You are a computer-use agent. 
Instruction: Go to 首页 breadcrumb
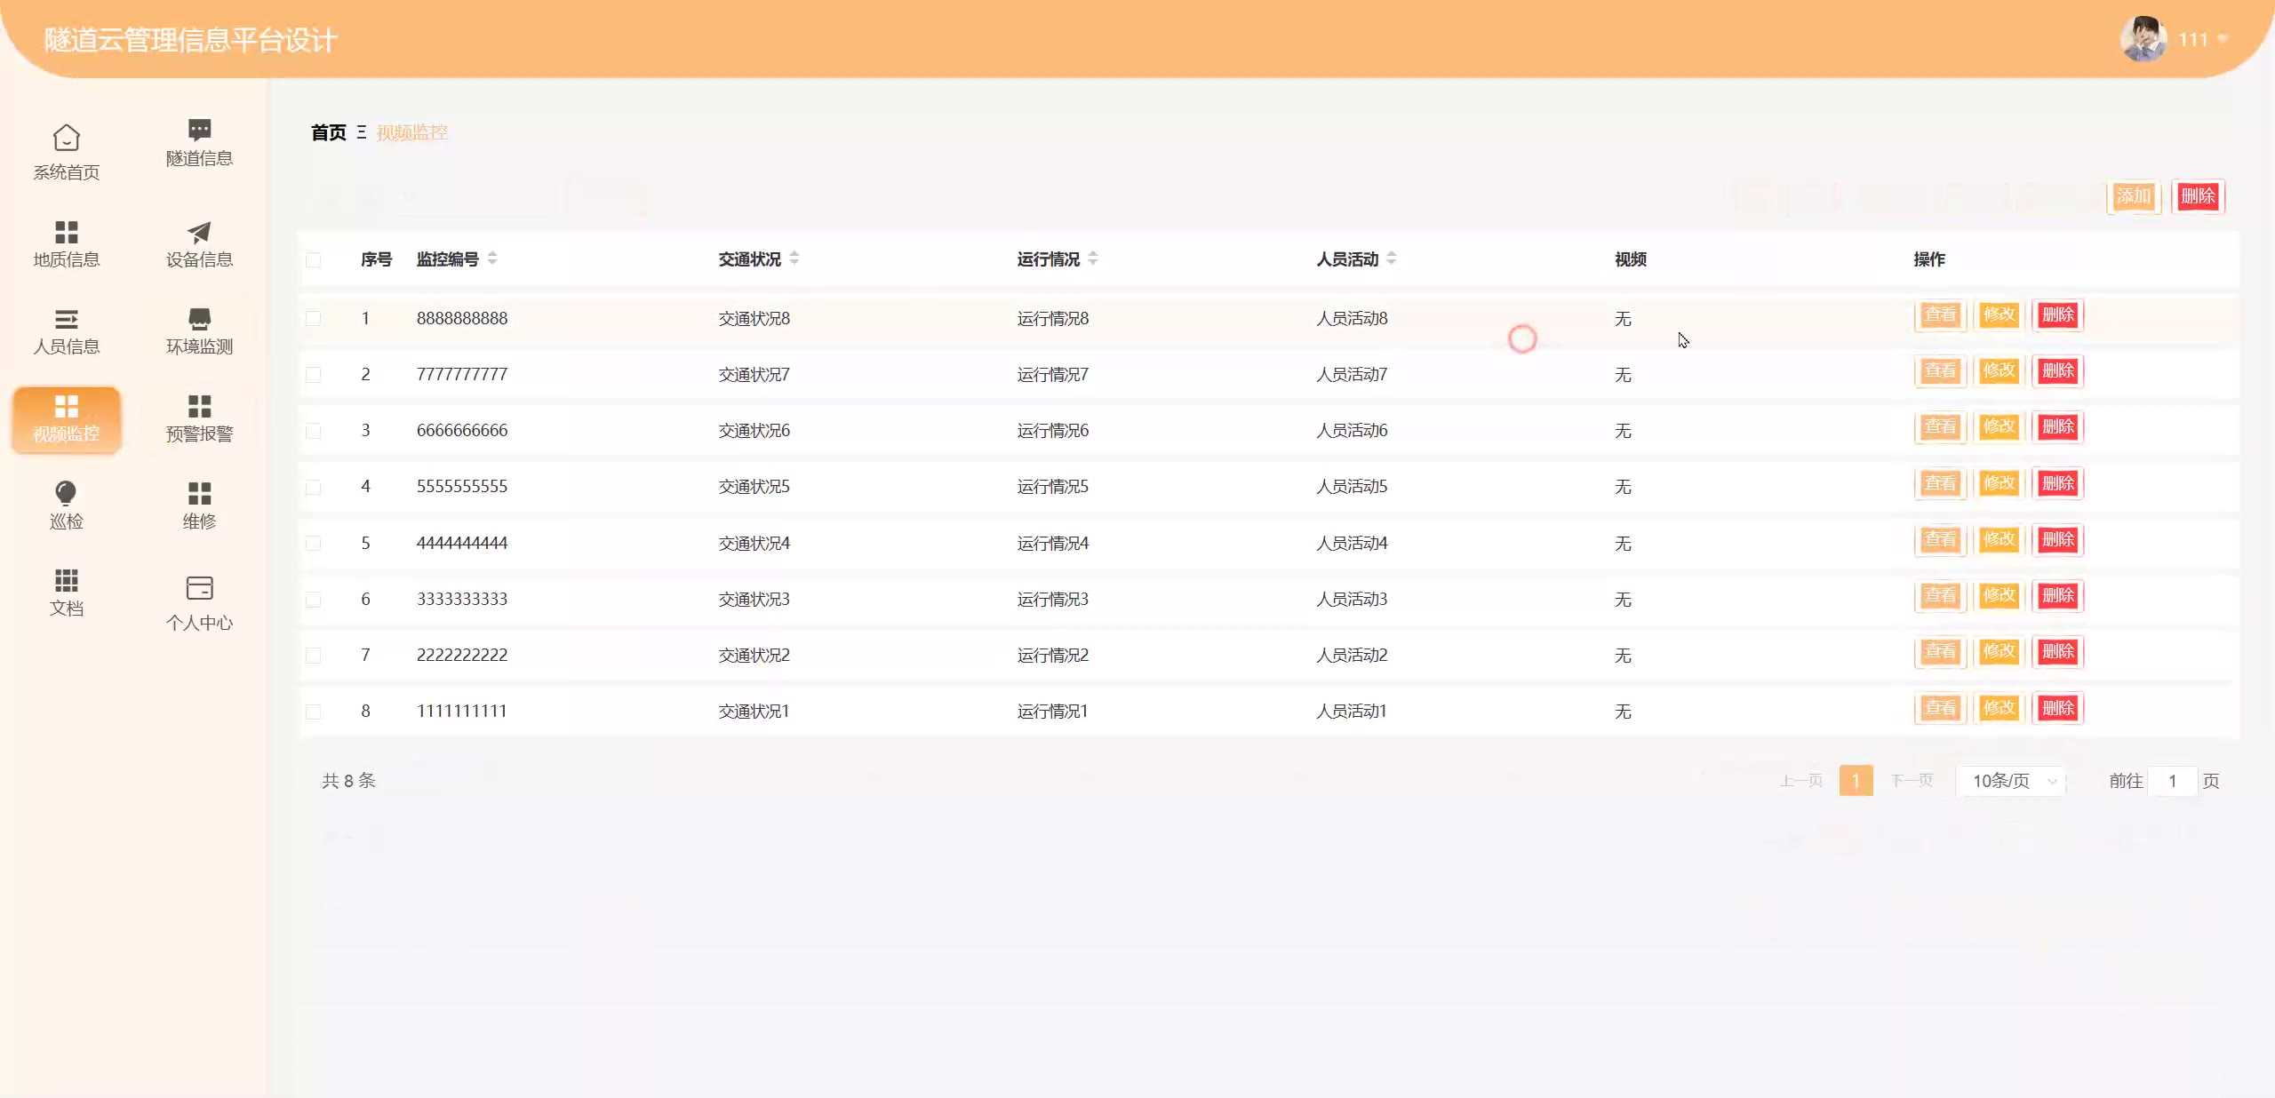click(328, 132)
